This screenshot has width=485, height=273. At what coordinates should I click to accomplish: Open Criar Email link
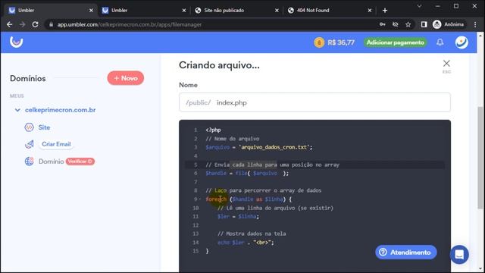point(56,144)
